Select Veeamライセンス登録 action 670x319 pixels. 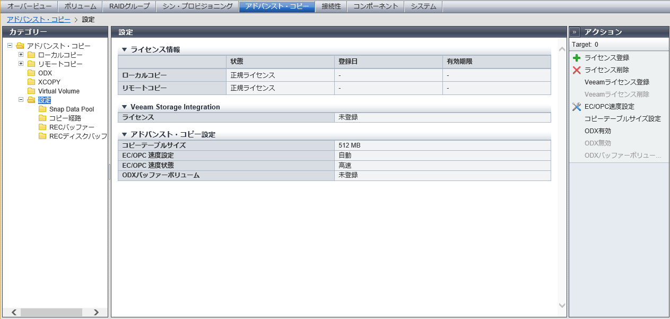click(616, 82)
